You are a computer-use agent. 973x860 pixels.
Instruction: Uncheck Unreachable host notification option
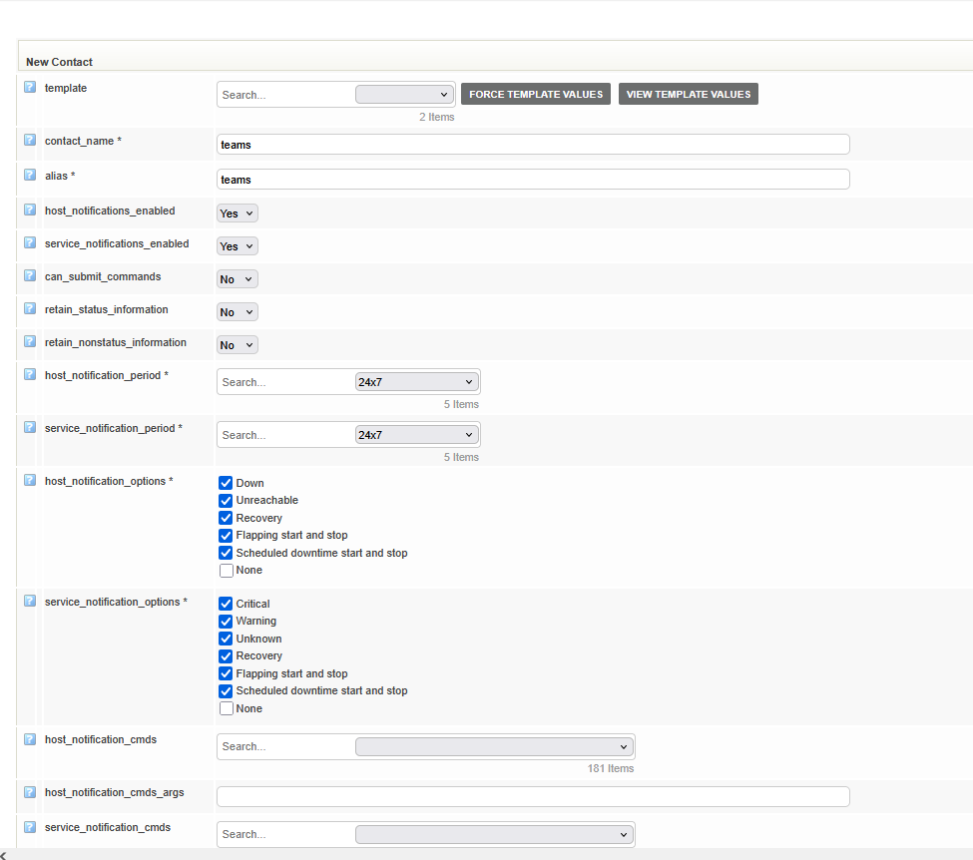pos(226,501)
